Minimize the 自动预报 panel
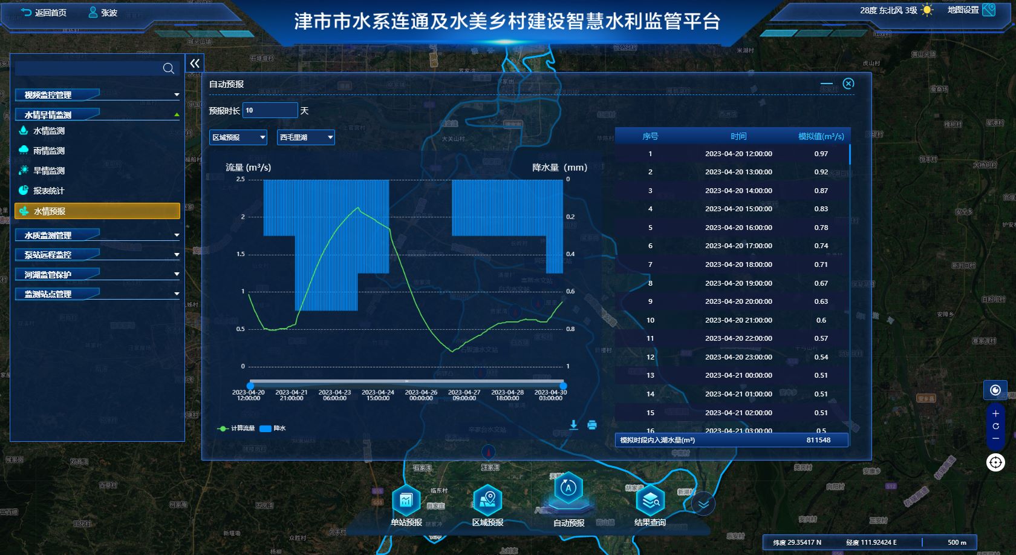This screenshot has width=1016, height=555. pyautogui.click(x=827, y=84)
